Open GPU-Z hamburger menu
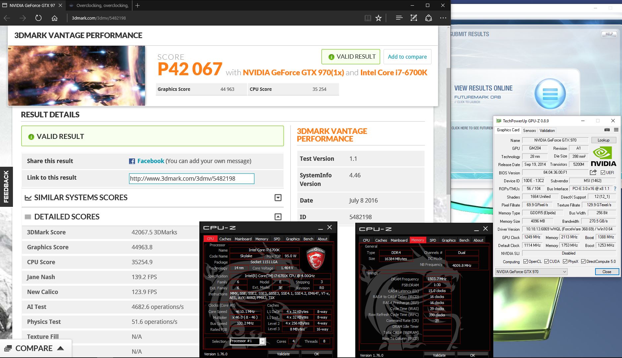The height and width of the screenshot is (358, 622). (616, 130)
